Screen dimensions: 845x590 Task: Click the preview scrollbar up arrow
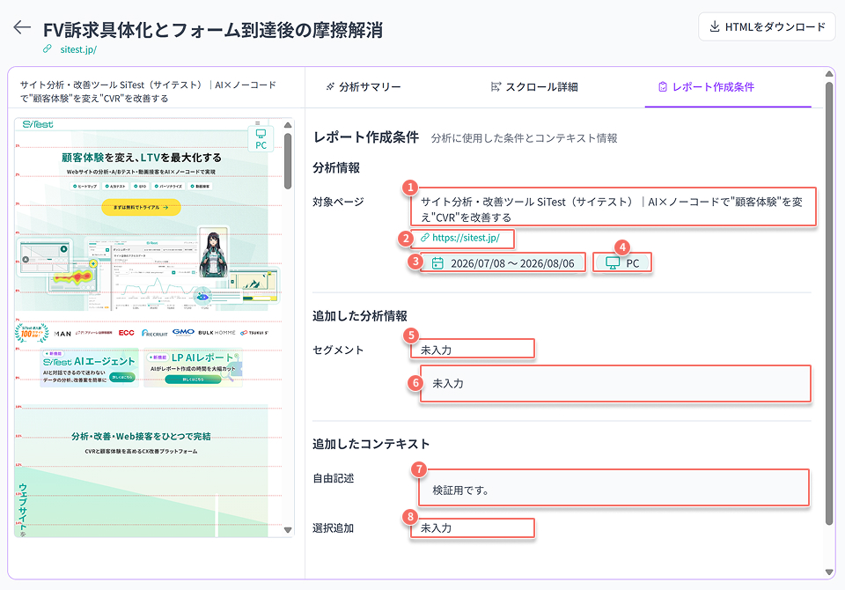coord(288,125)
